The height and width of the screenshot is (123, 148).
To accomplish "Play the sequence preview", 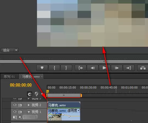I will point(105,68).
